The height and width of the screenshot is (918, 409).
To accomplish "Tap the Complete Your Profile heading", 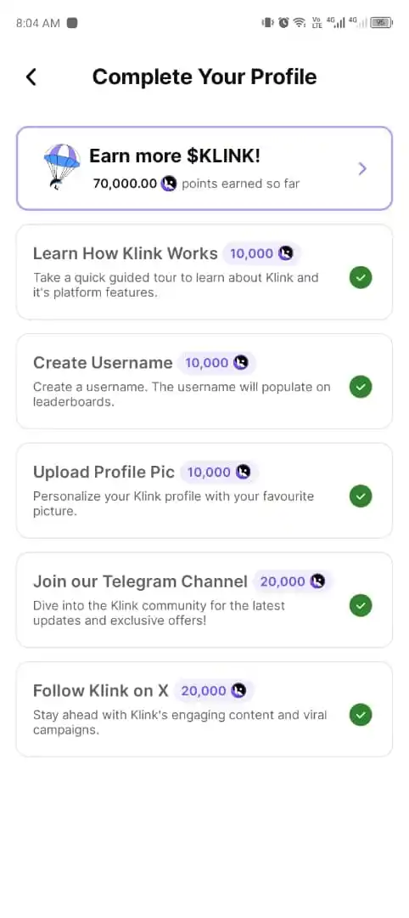I will tap(204, 76).
